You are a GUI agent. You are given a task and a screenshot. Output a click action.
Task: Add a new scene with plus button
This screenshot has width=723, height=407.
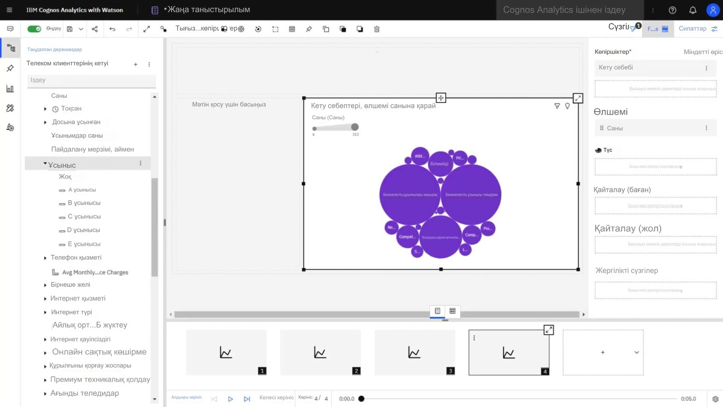(x=602, y=352)
